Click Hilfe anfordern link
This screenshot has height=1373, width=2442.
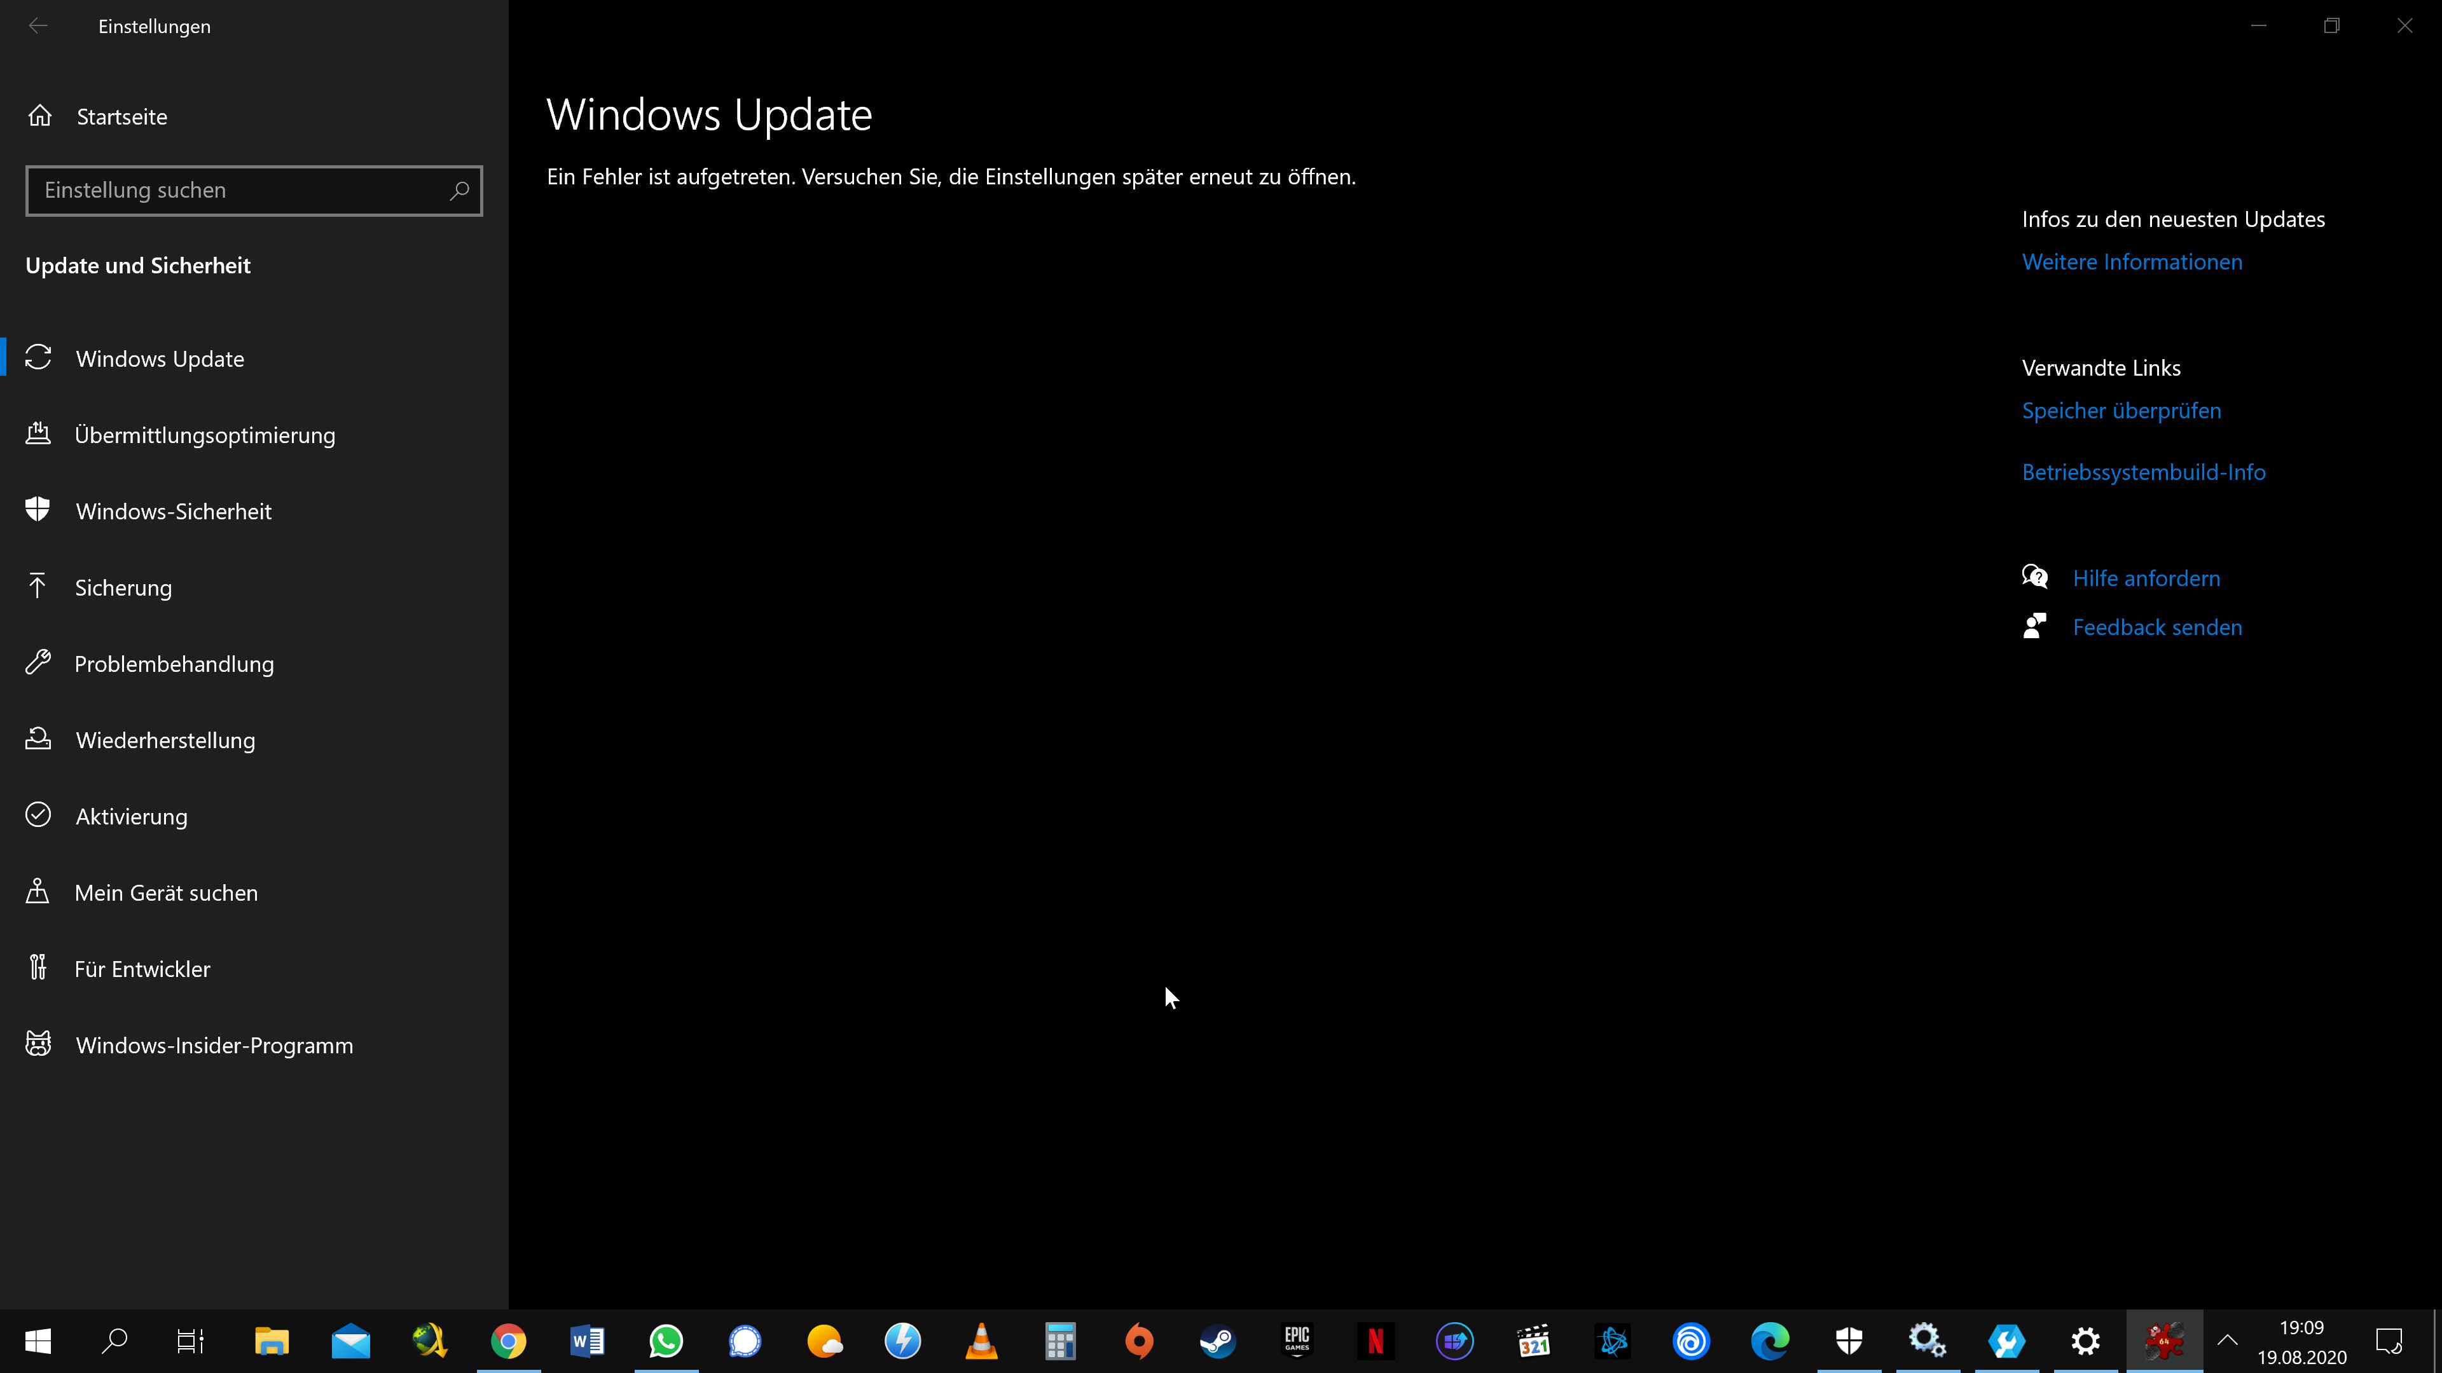click(2146, 578)
